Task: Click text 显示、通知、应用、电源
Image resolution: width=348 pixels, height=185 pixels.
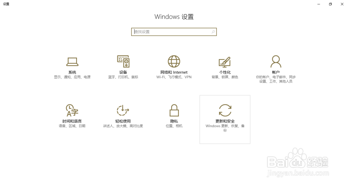Action: tap(72, 77)
